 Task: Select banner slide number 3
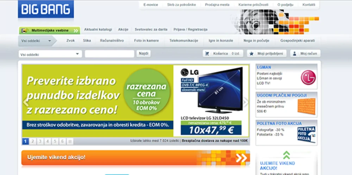pos(40,141)
